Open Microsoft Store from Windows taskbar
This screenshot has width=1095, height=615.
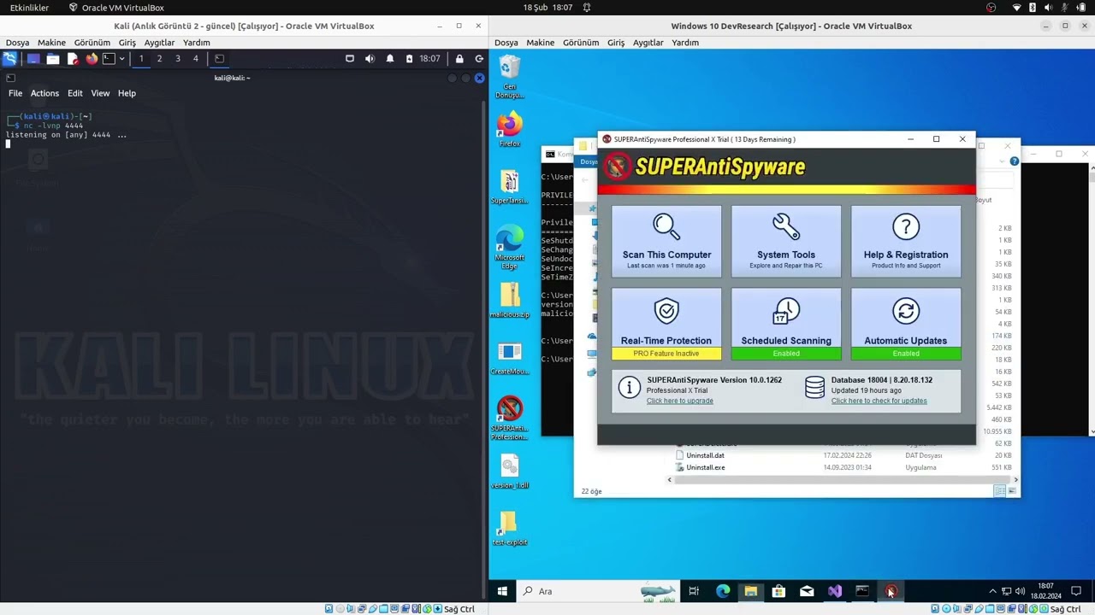778,591
